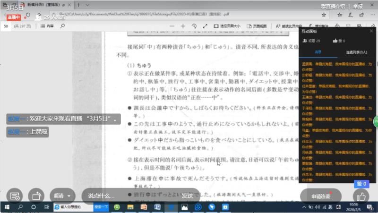Click the PDF search magnifier icon

coord(62,26)
